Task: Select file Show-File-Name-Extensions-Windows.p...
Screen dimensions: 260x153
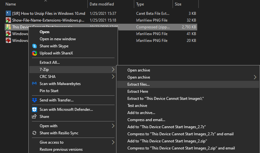Action: click(48, 20)
